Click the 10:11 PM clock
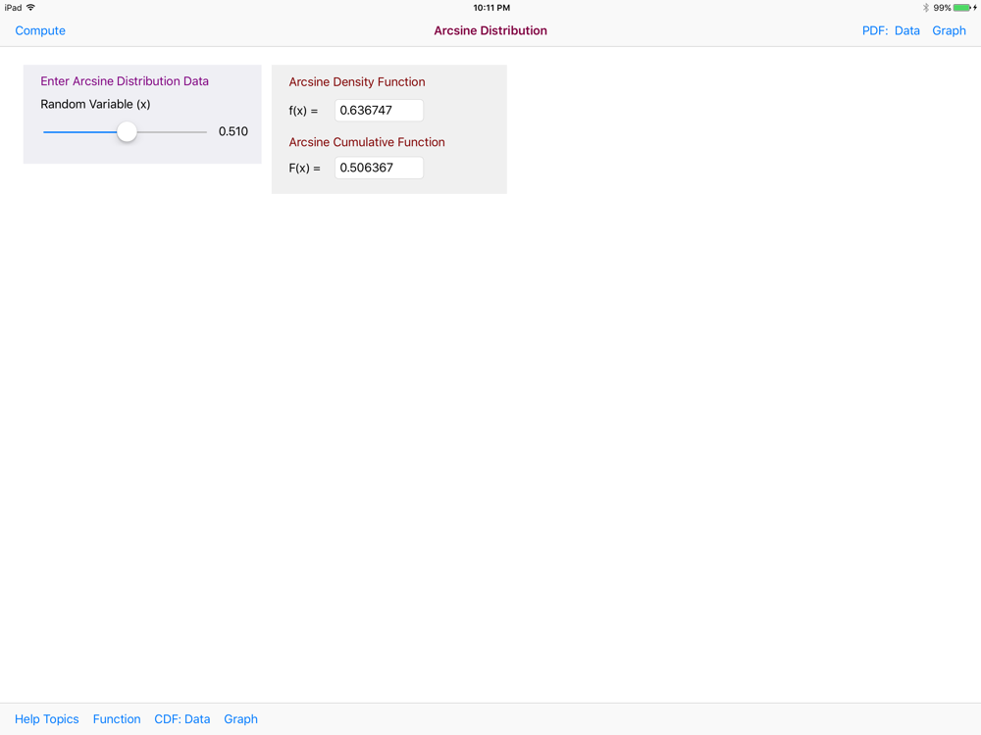The image size is (981, 735). pos(491,8)
